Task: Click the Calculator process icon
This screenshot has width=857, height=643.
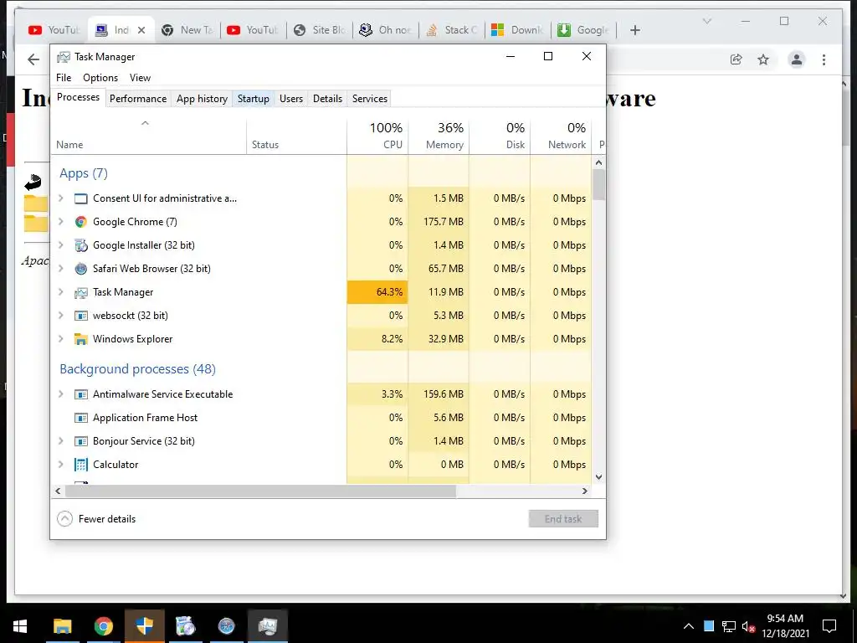Action: click(81, 464)
